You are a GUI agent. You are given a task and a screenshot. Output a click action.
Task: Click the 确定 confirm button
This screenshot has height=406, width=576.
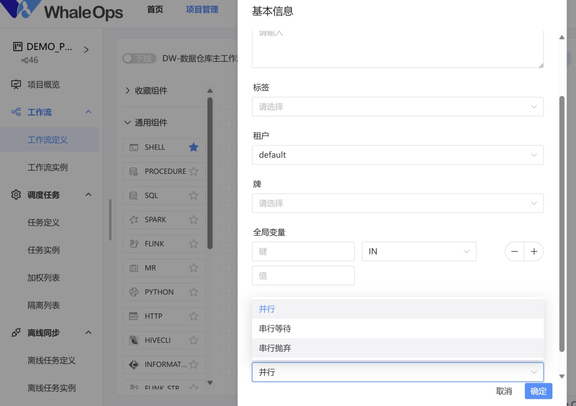tap(538, 391)
